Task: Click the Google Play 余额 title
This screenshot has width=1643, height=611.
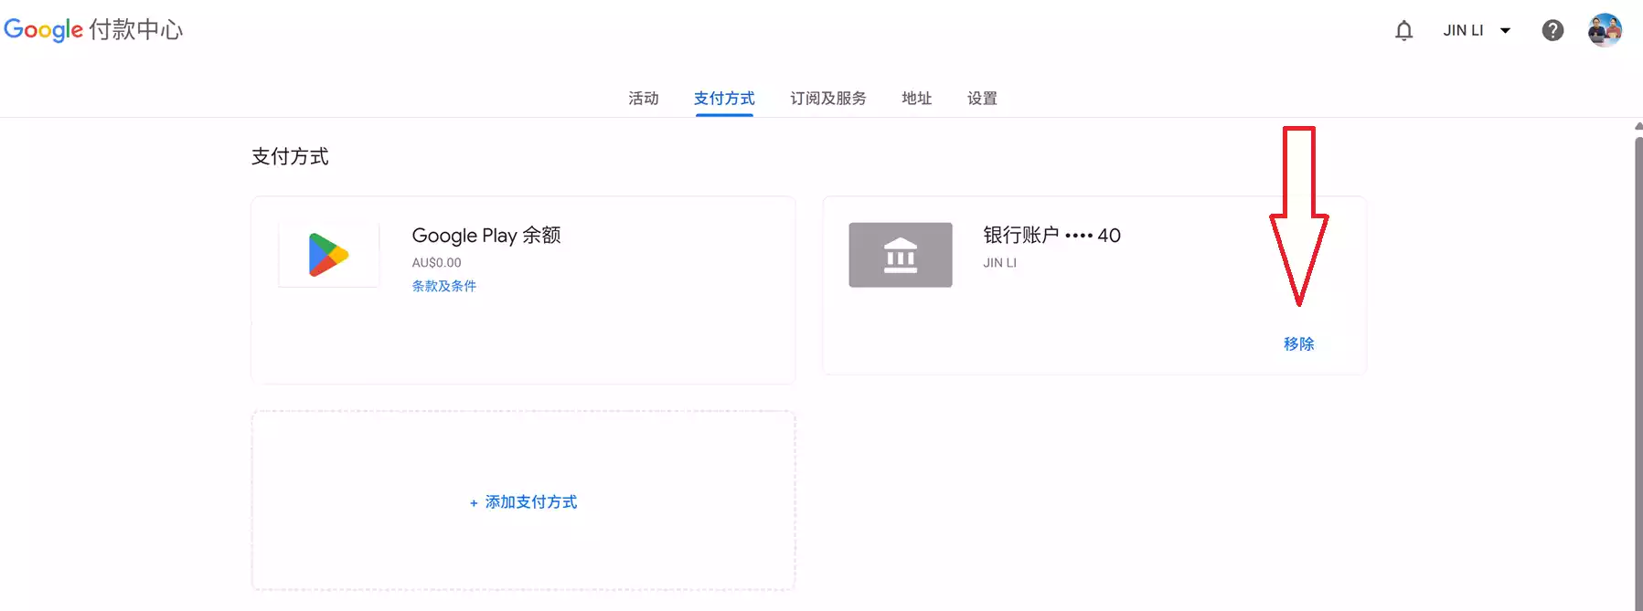Action: 485,235
